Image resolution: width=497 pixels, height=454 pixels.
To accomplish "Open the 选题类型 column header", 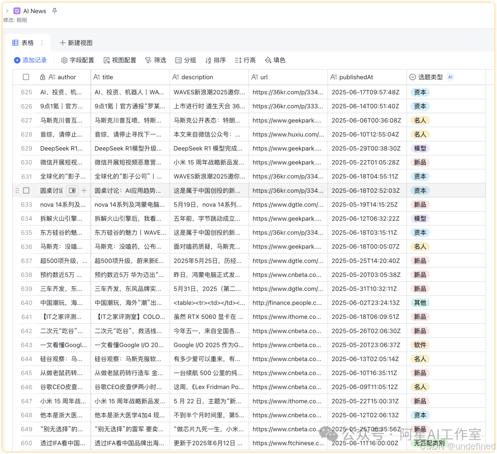I will [x=446, y=77].
